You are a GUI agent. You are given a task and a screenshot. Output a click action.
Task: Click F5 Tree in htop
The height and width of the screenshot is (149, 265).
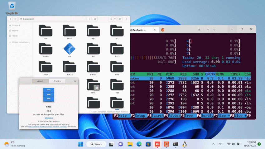coord(188,116)
